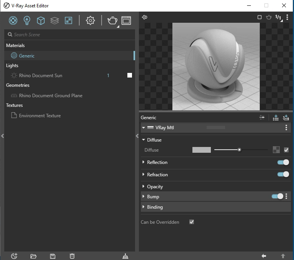294x260 pixels.
Task: Collapse the VRay Mtl layer arrow
Action: click(144, 128)
